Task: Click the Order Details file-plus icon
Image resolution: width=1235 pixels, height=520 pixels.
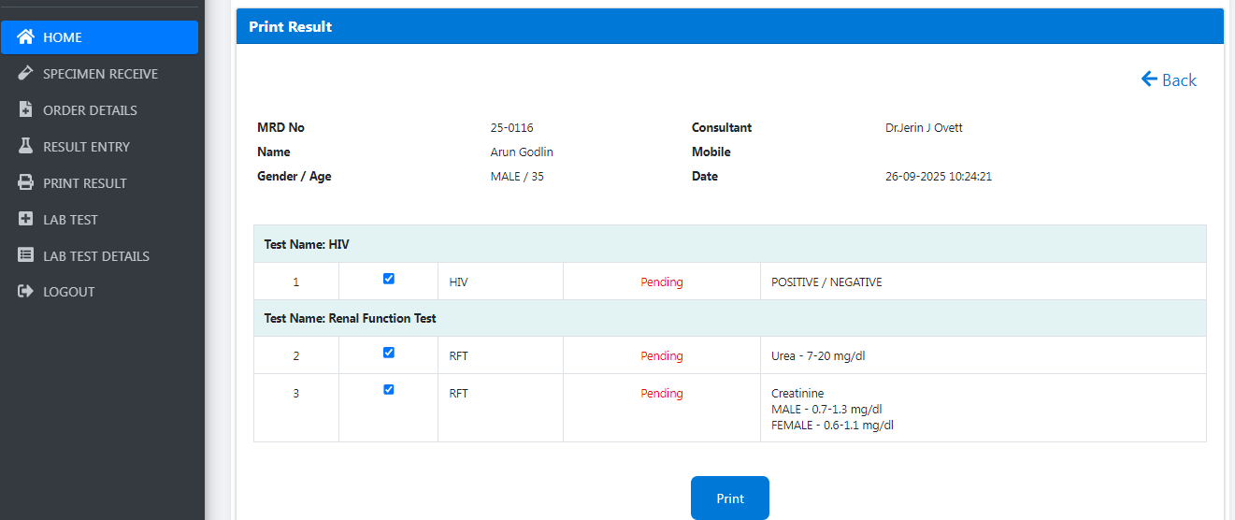Action: [x=26, y=110]
